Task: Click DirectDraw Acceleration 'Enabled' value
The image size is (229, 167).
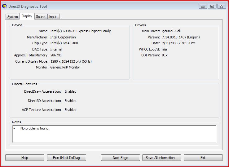Action: [x=70, y=91]
